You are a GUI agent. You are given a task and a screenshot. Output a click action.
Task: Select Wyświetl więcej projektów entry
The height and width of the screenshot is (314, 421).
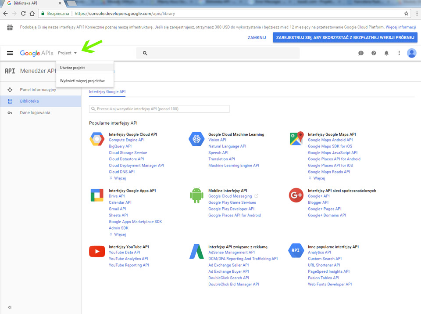click(85, 81)
